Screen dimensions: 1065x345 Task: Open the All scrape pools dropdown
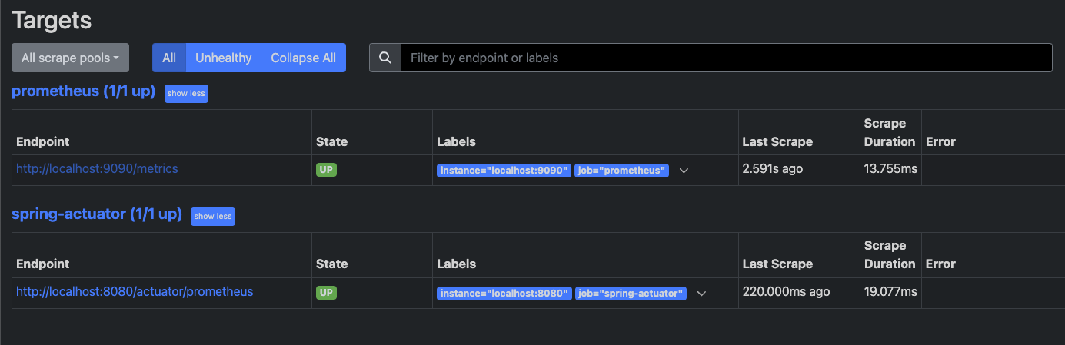[70, 58]
